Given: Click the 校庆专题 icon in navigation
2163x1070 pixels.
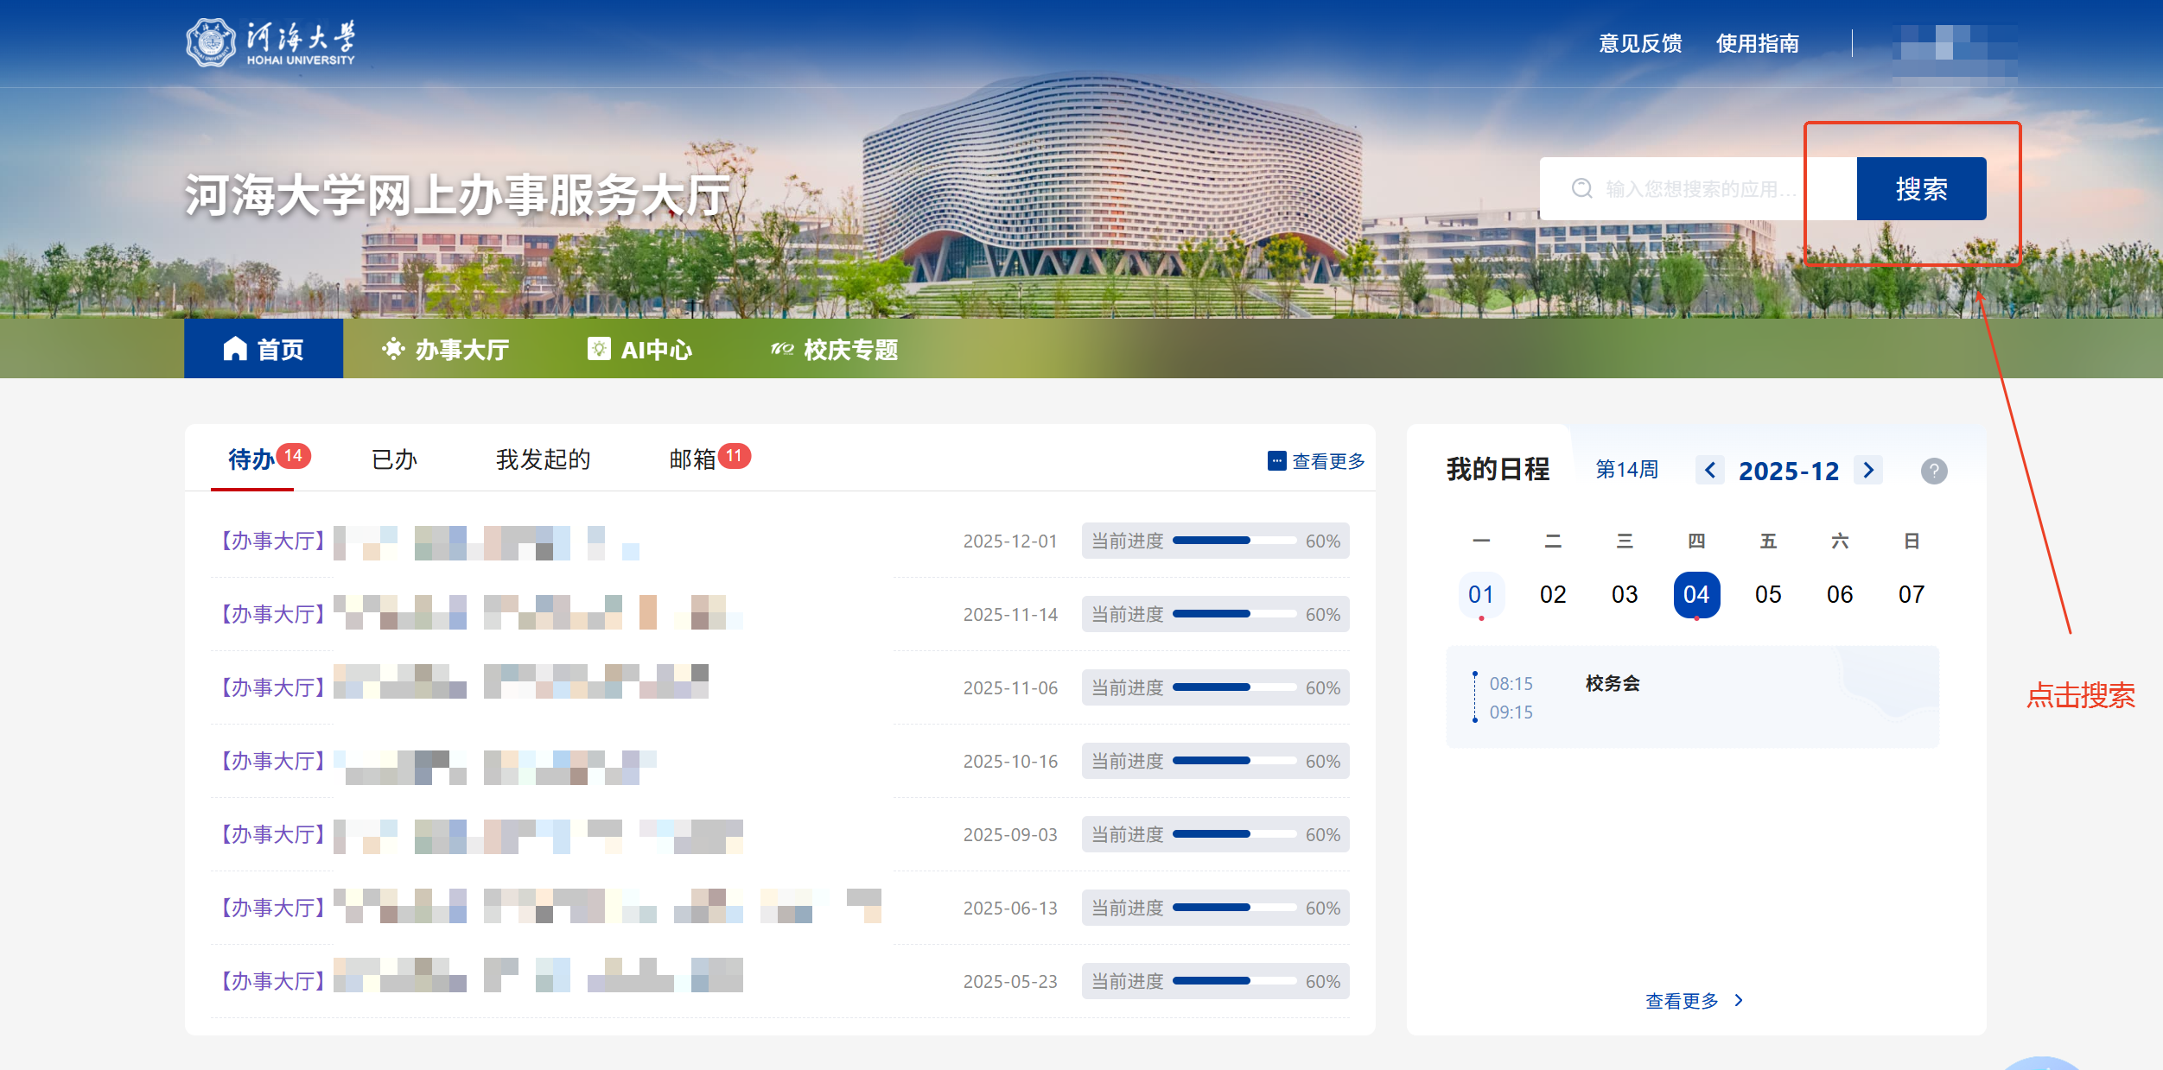Looking at the screenshot, I should click(x=782, y=349).
